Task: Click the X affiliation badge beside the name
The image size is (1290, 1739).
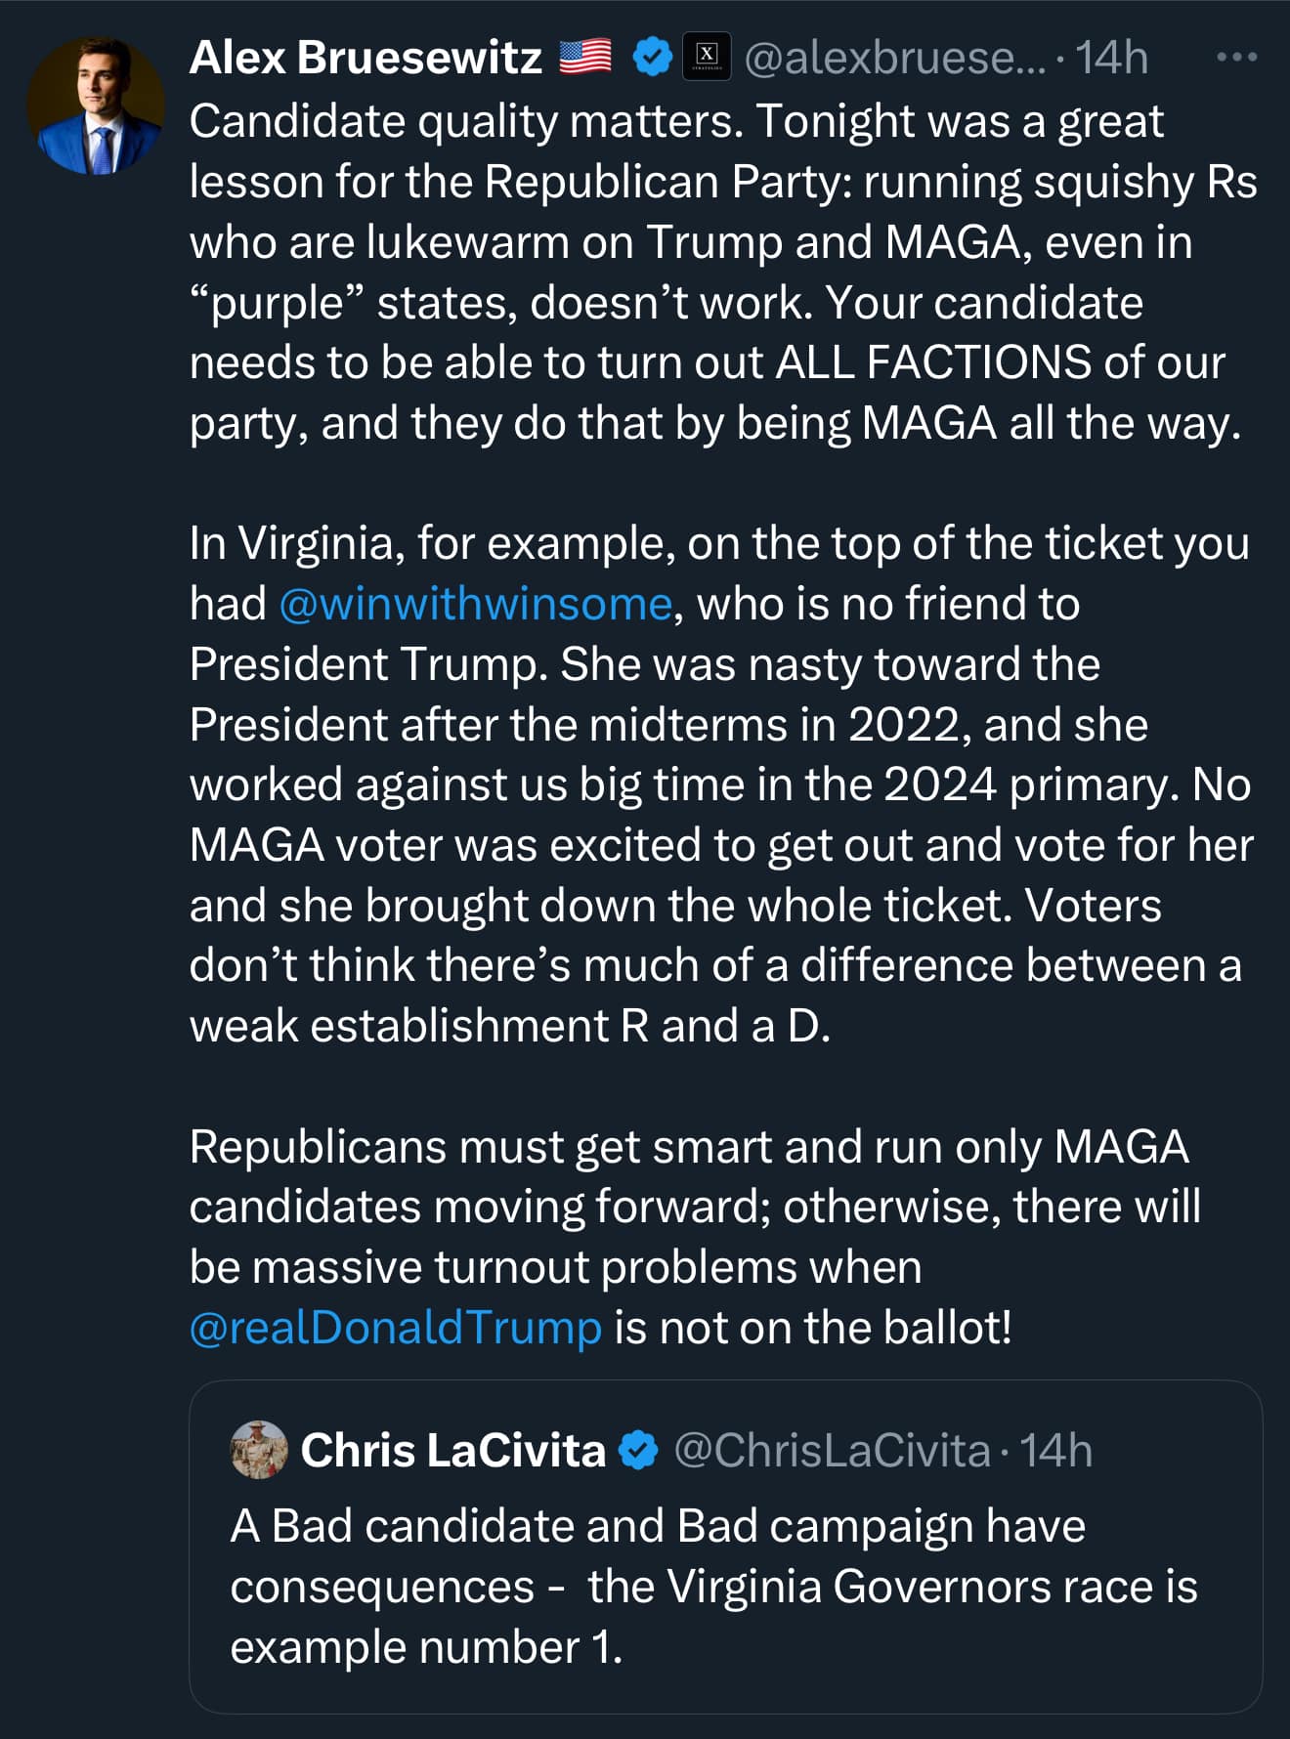Action: pos(706,57)
